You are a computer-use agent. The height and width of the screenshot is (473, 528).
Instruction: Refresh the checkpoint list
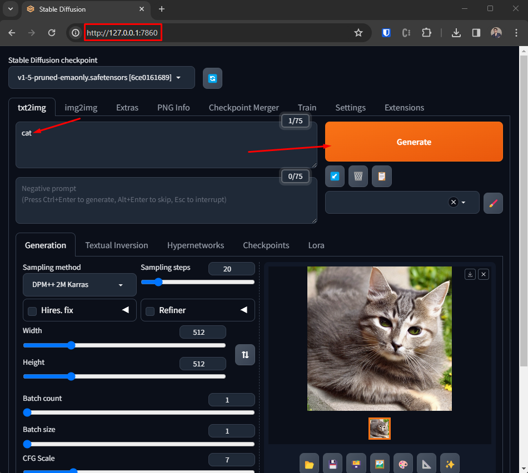(x=212, y=78)
